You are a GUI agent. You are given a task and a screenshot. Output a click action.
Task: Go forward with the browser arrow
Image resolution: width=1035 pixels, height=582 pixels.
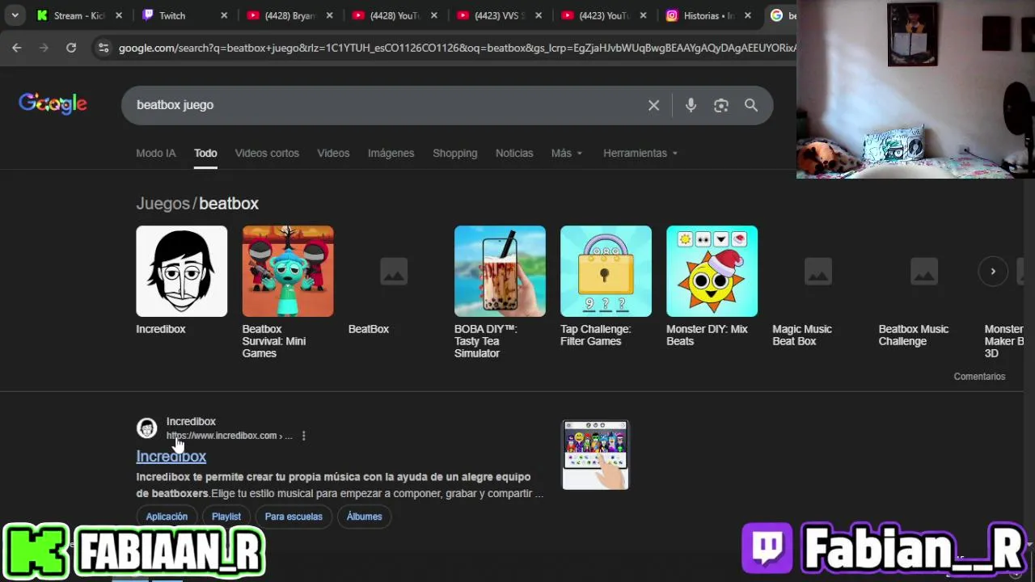(44, 48)
